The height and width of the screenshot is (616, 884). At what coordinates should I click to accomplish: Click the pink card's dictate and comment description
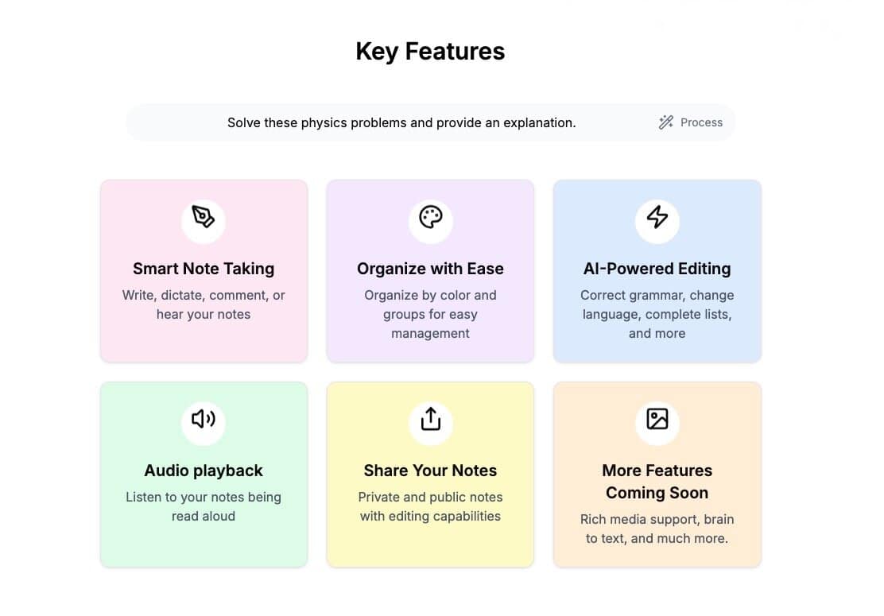coord(204,304)
